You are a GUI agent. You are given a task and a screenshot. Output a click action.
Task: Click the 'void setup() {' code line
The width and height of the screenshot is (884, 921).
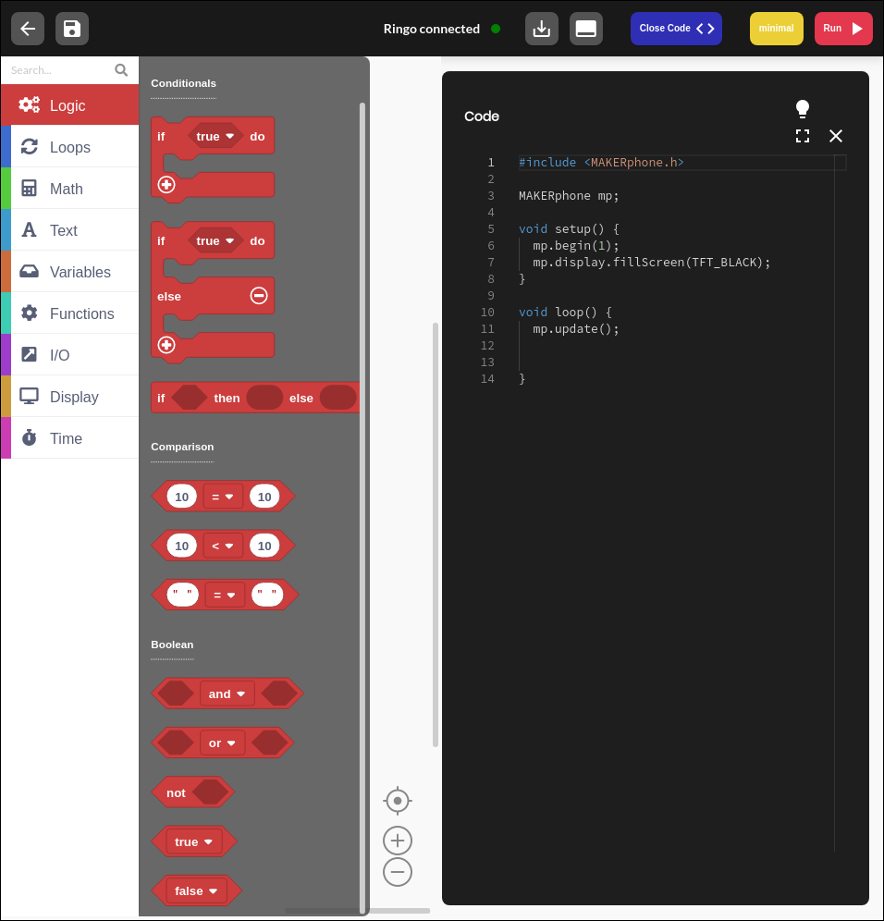coord(569,229)
